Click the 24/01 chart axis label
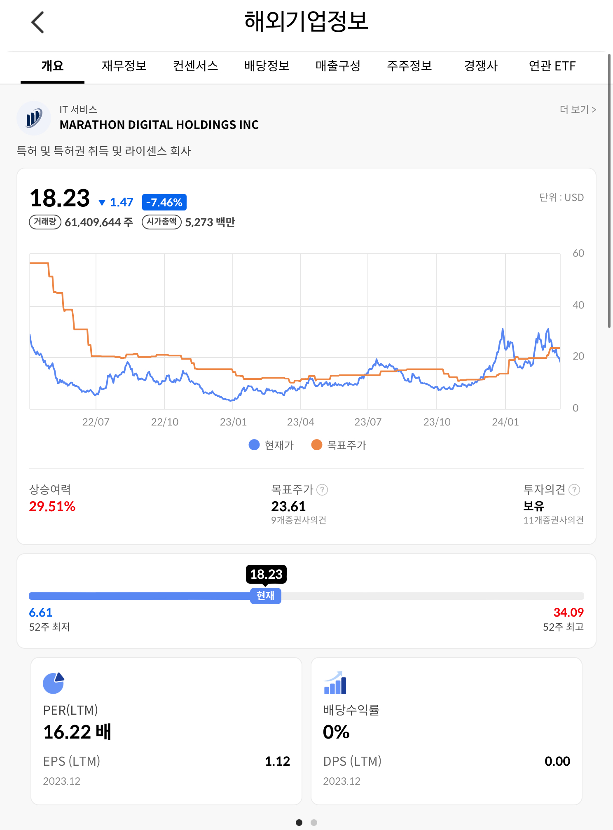This screenshot has width=613, height=830. tap(505, 422)
